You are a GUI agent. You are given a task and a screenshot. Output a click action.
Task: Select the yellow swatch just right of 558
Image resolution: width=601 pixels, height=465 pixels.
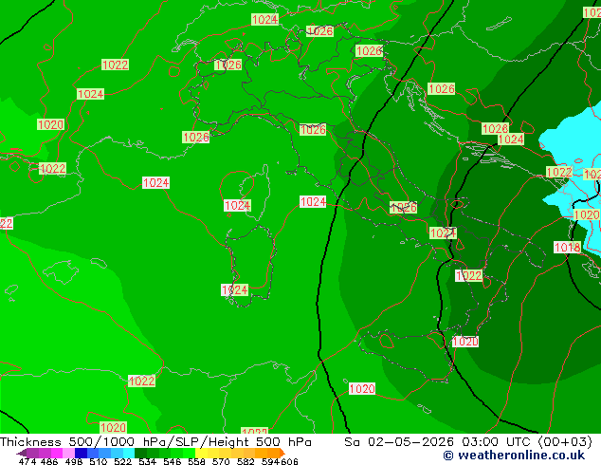[201, 453]
